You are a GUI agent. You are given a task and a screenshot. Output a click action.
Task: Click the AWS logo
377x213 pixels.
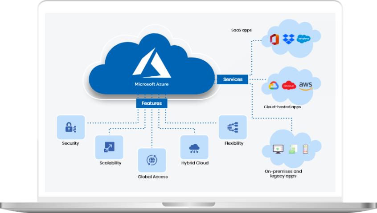pos(306,85)
